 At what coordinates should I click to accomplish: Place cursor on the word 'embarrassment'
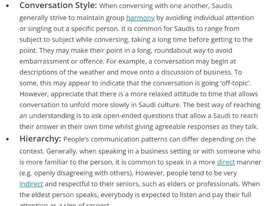pos(44,62)
